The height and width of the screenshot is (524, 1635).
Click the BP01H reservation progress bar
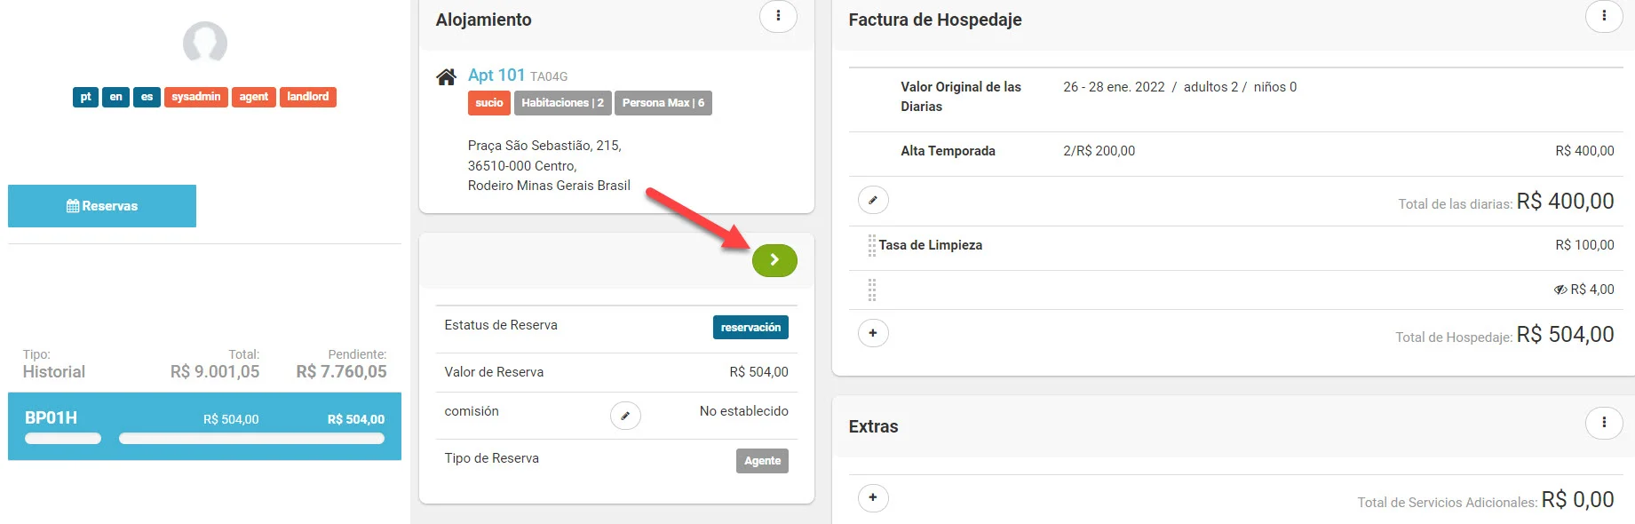pos(251,438)
